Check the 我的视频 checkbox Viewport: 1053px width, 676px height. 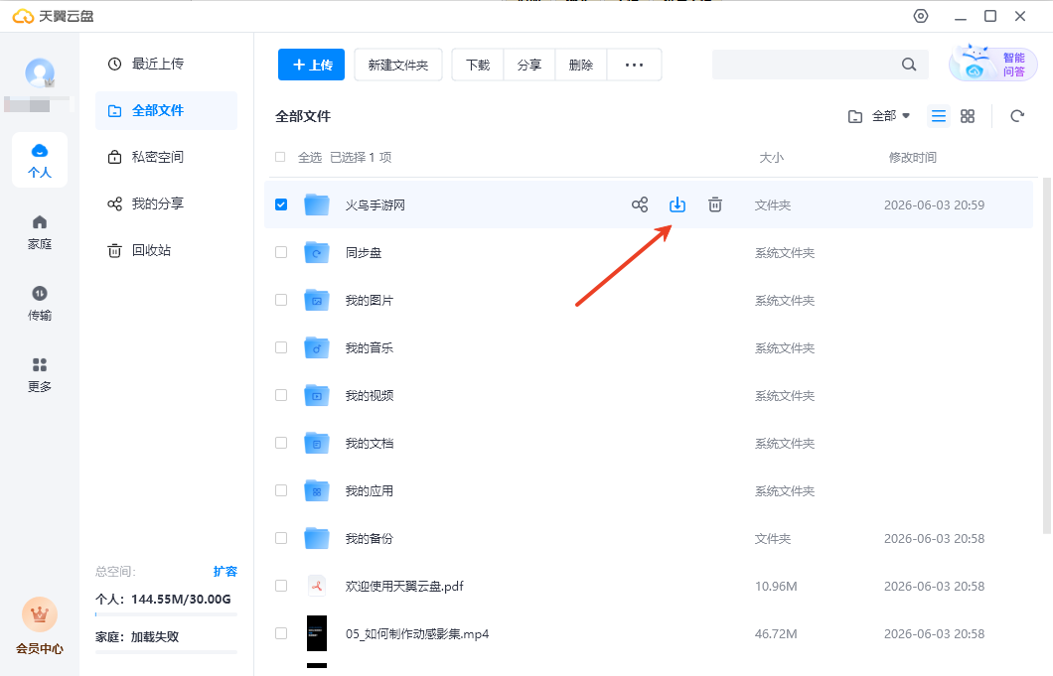click(x=281, y=395)
